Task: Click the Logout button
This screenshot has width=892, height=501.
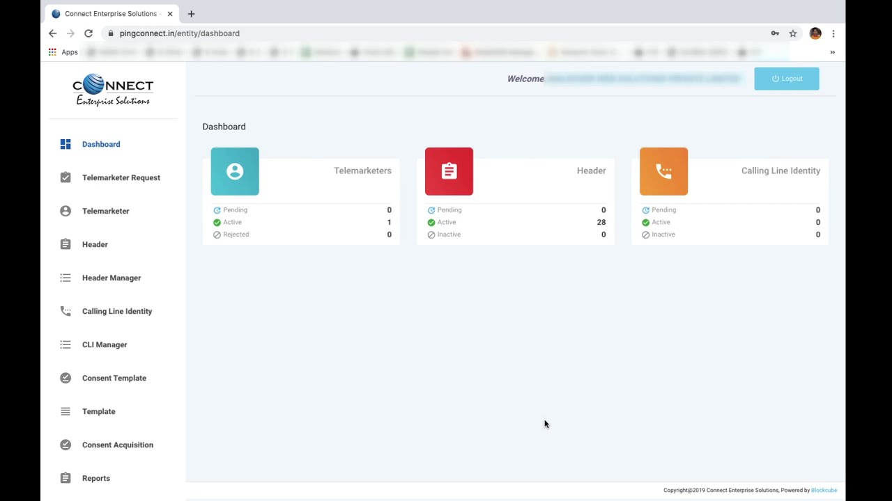Action: [x=787, y=79]
